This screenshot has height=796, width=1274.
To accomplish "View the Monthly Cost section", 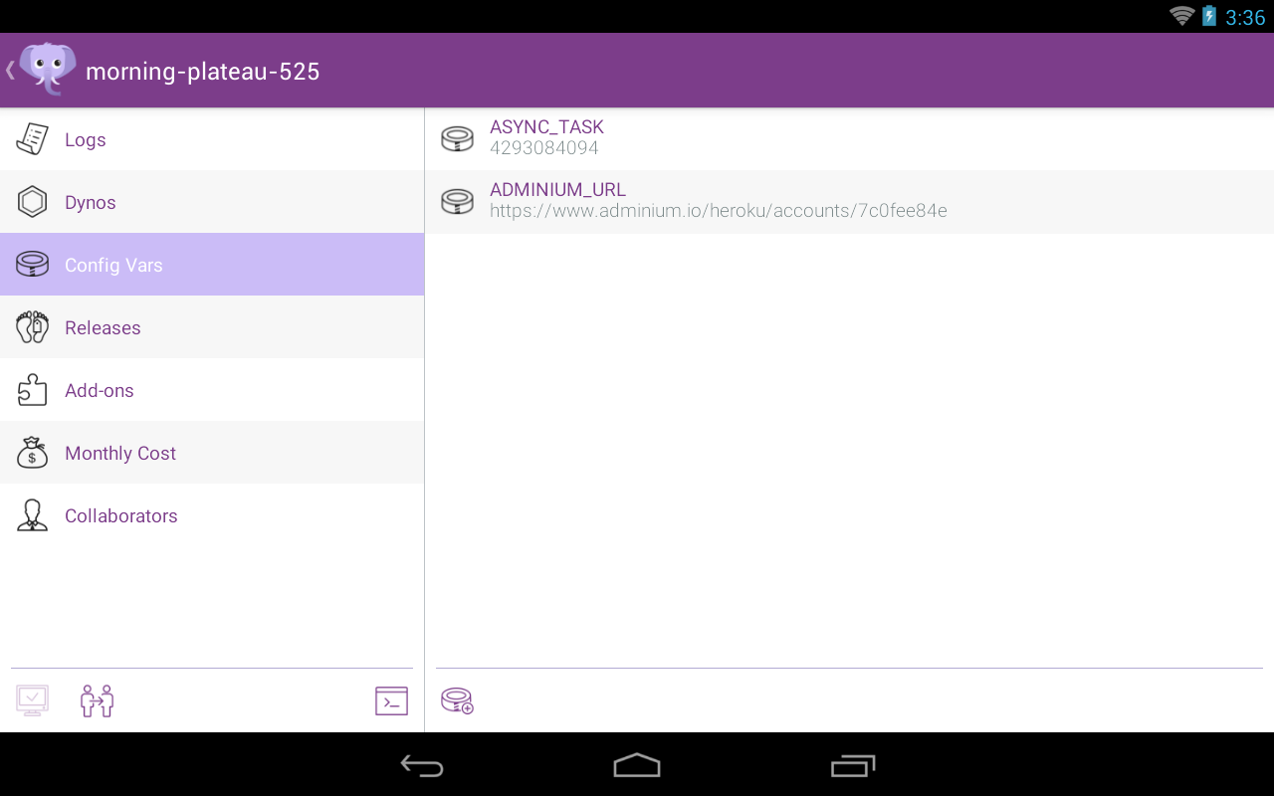I will click(212, 453).
